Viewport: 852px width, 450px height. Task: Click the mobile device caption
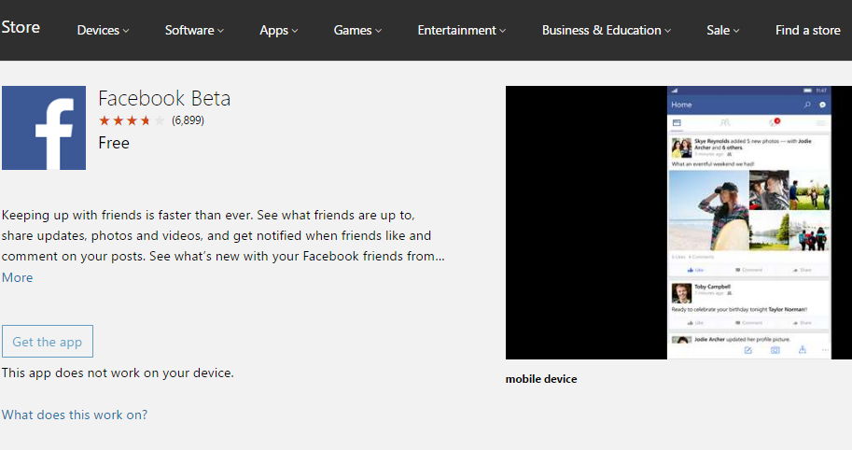point(541,379)
